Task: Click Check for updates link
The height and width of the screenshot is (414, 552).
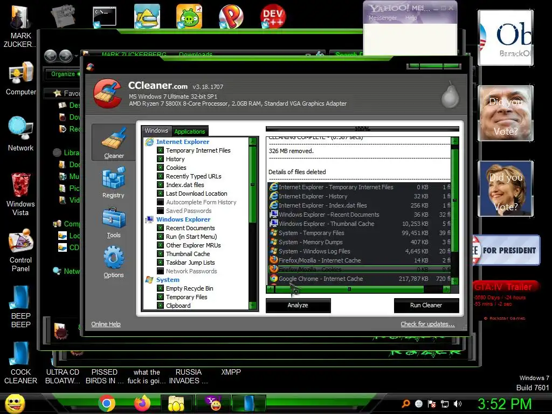Action: 427,324
